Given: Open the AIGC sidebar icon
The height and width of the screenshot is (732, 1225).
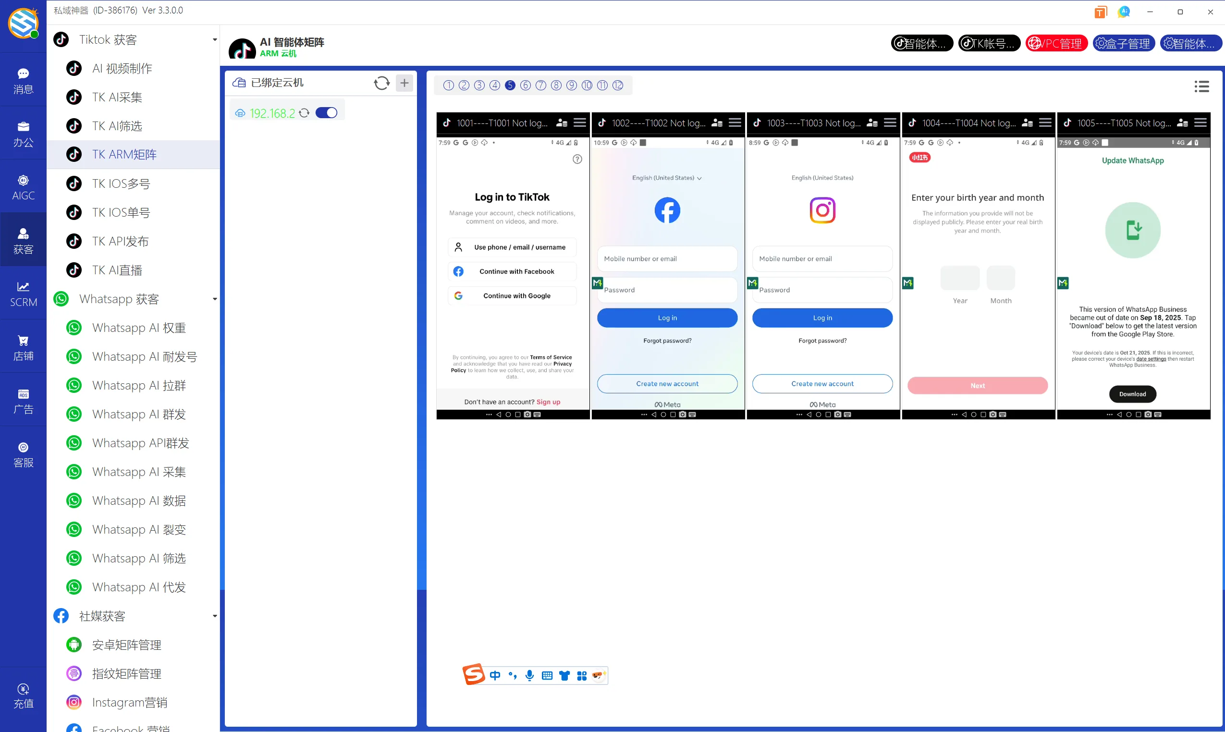Looking at the screenshot, I should [23, 187].
